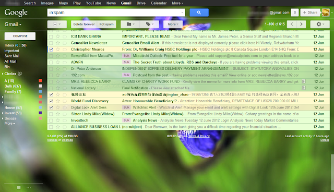Open the Bulk (637) label
The height and width of the screenshot is (192, 334).
coord(13,86)
